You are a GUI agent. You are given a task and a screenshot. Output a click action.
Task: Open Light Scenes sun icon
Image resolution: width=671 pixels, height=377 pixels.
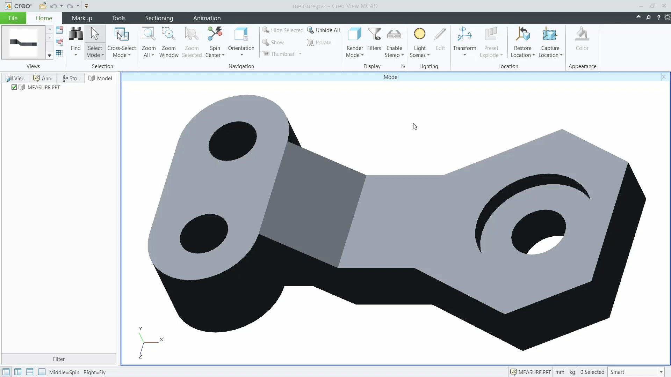click(x=420, y=35)
